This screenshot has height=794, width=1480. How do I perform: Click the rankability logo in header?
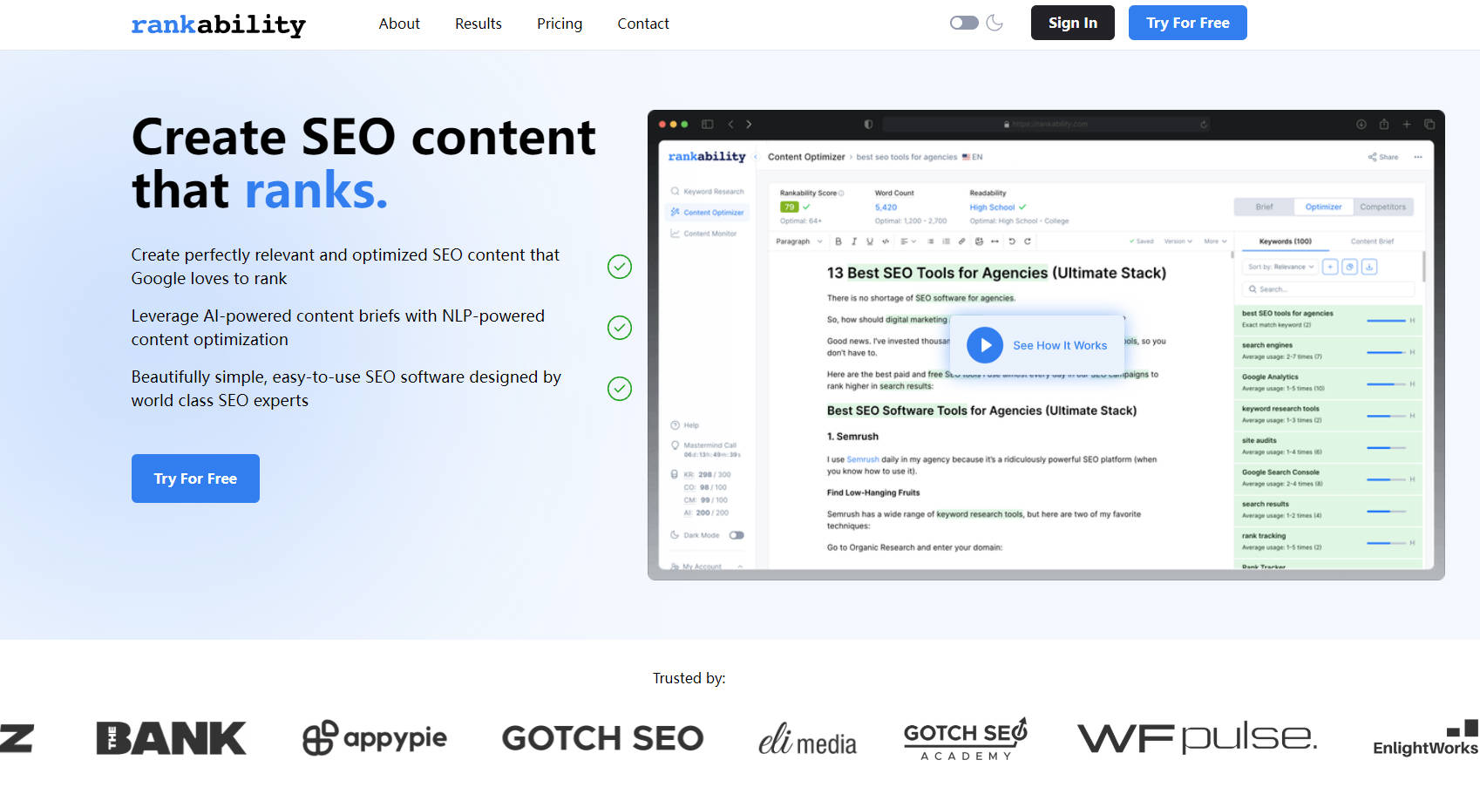pyautogui.click(x=218, y=24)
